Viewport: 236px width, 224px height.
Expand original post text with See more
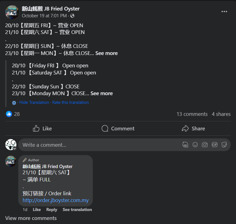[106, 53]
